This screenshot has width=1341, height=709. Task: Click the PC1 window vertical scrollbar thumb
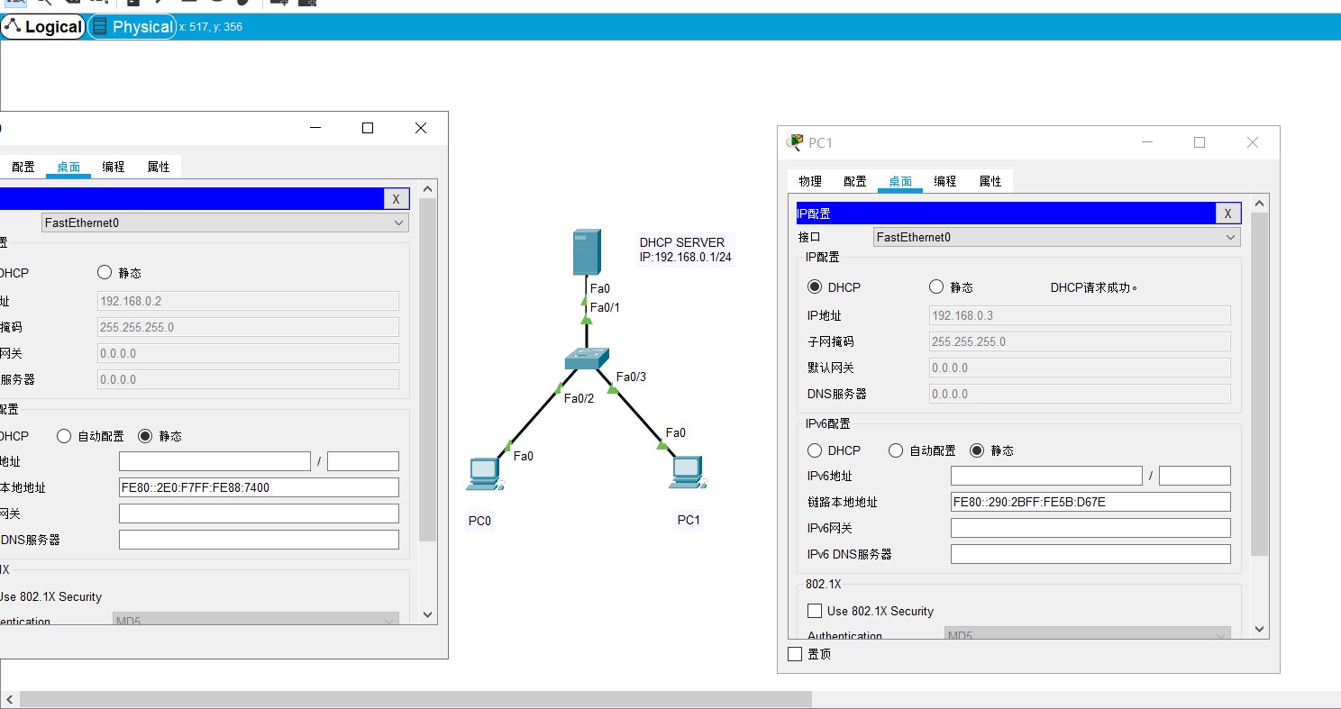pyautogui.click(x=1259, y=384)
